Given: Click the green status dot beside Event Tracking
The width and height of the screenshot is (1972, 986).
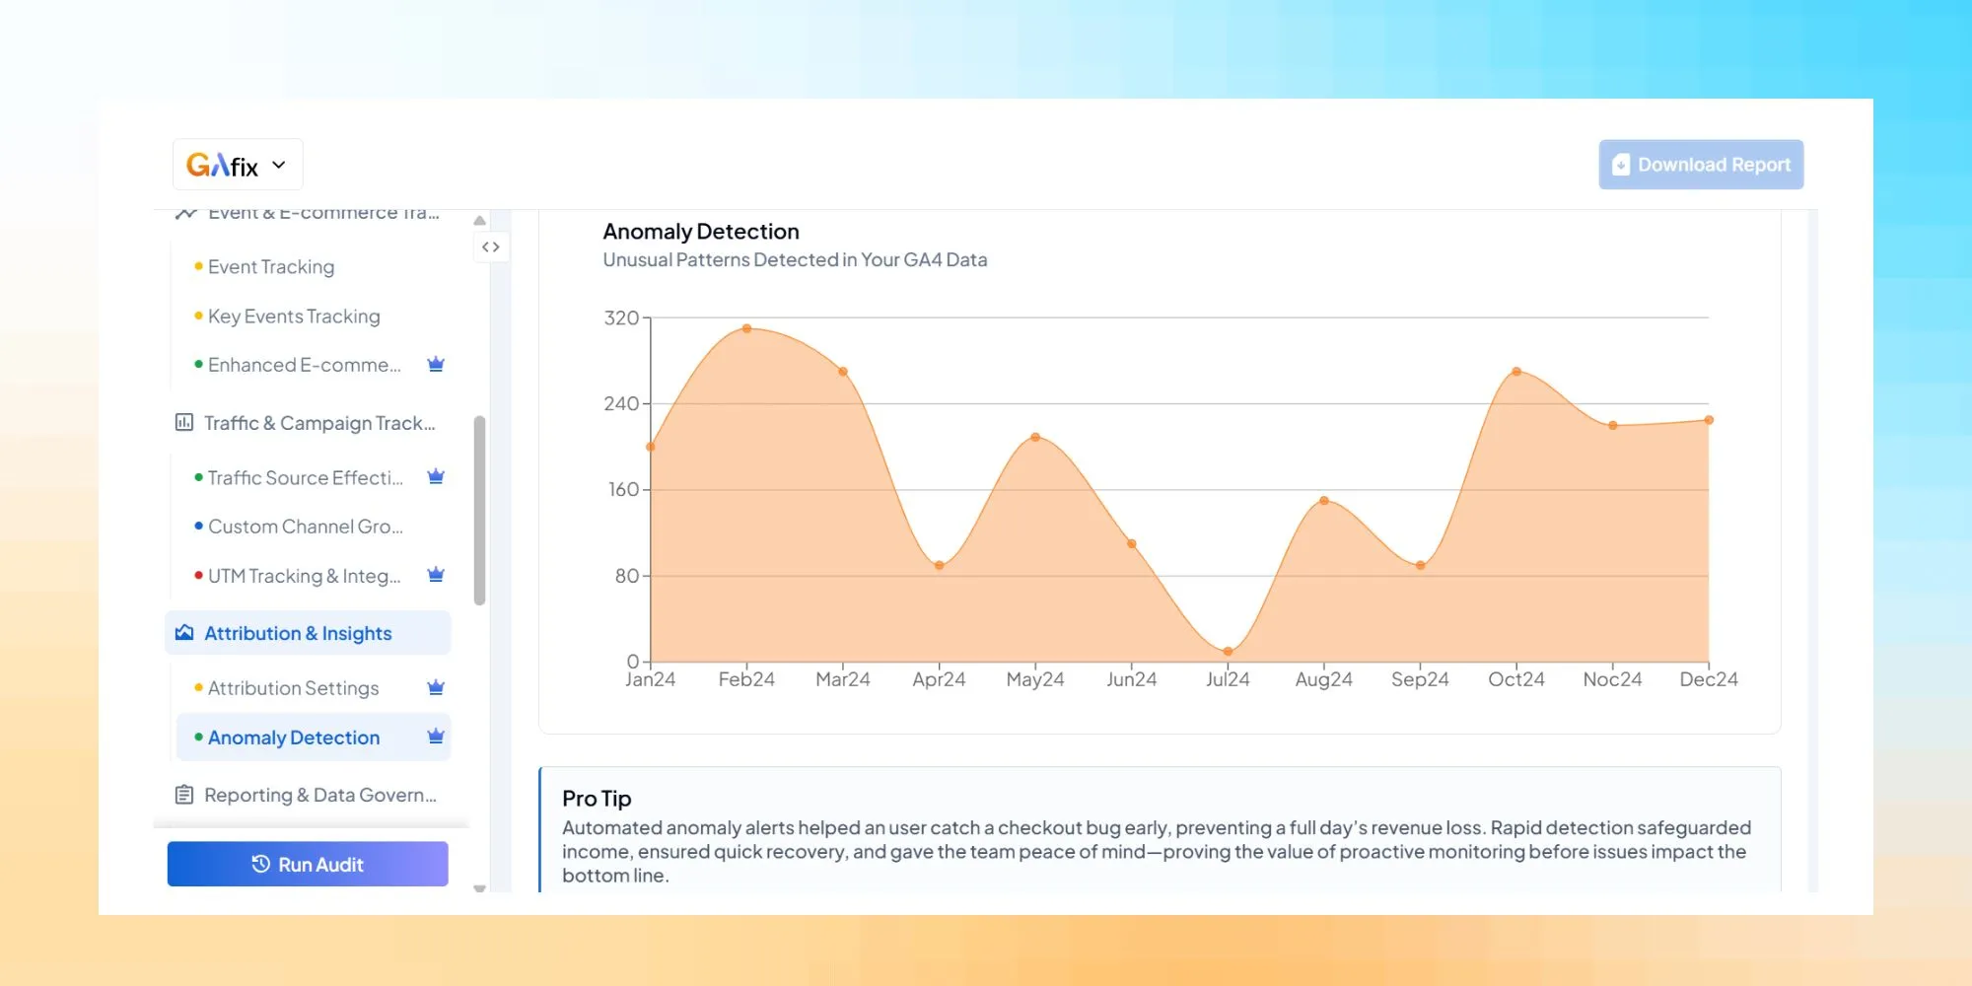Looking at the screenshot, I should 198,266.
